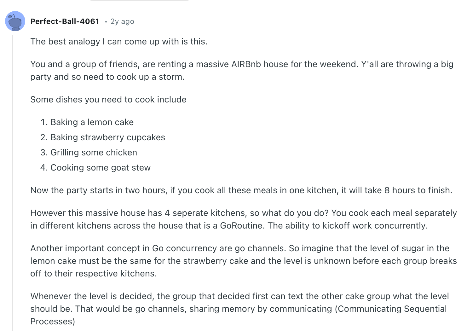Click the 'Some dishes you need to cook include' line
467x331 pixels.
coord(108,99)
